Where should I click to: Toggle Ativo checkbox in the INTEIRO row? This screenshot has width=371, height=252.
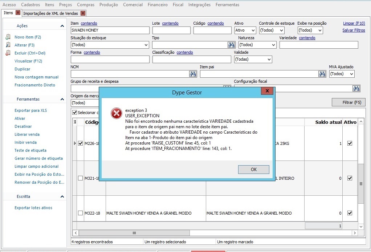pos(350,178)
